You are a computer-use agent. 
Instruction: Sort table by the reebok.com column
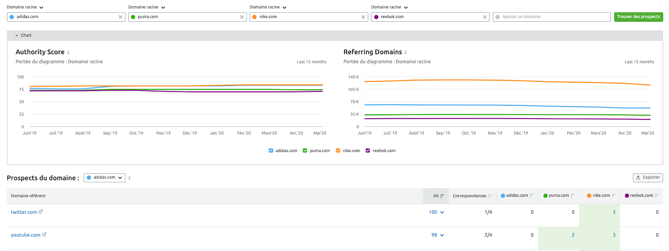[656, 195]
